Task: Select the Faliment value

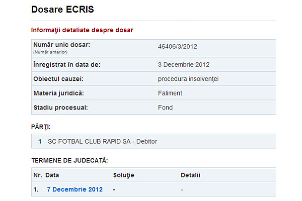Action: (x=170, y=93)
